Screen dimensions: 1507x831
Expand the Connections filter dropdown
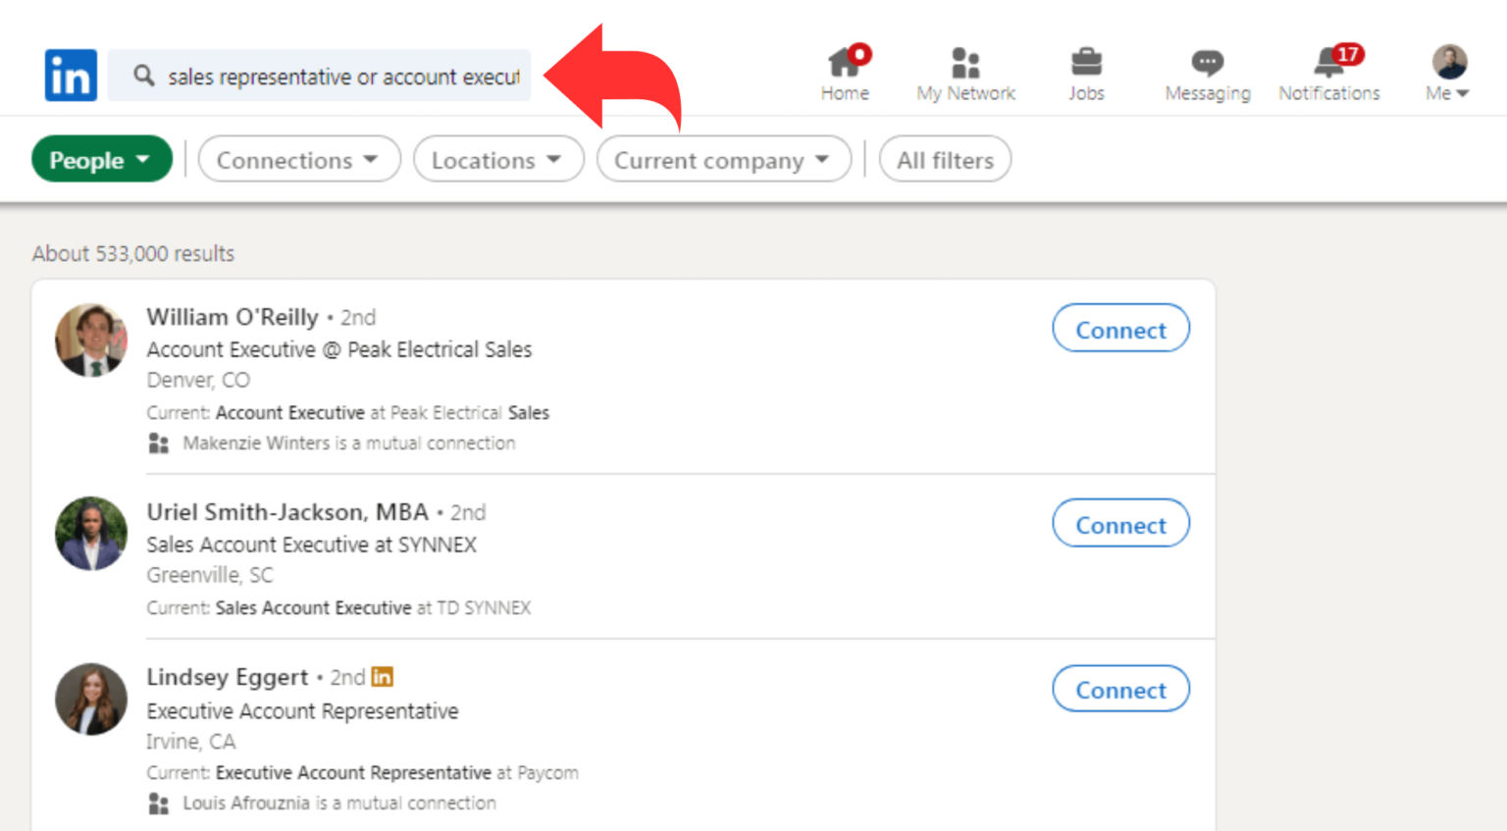click(299, 159)
